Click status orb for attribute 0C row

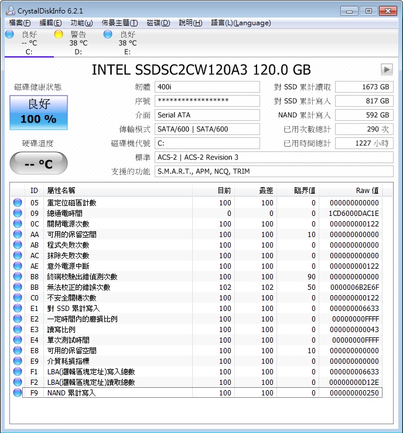[x=18, y=224]
